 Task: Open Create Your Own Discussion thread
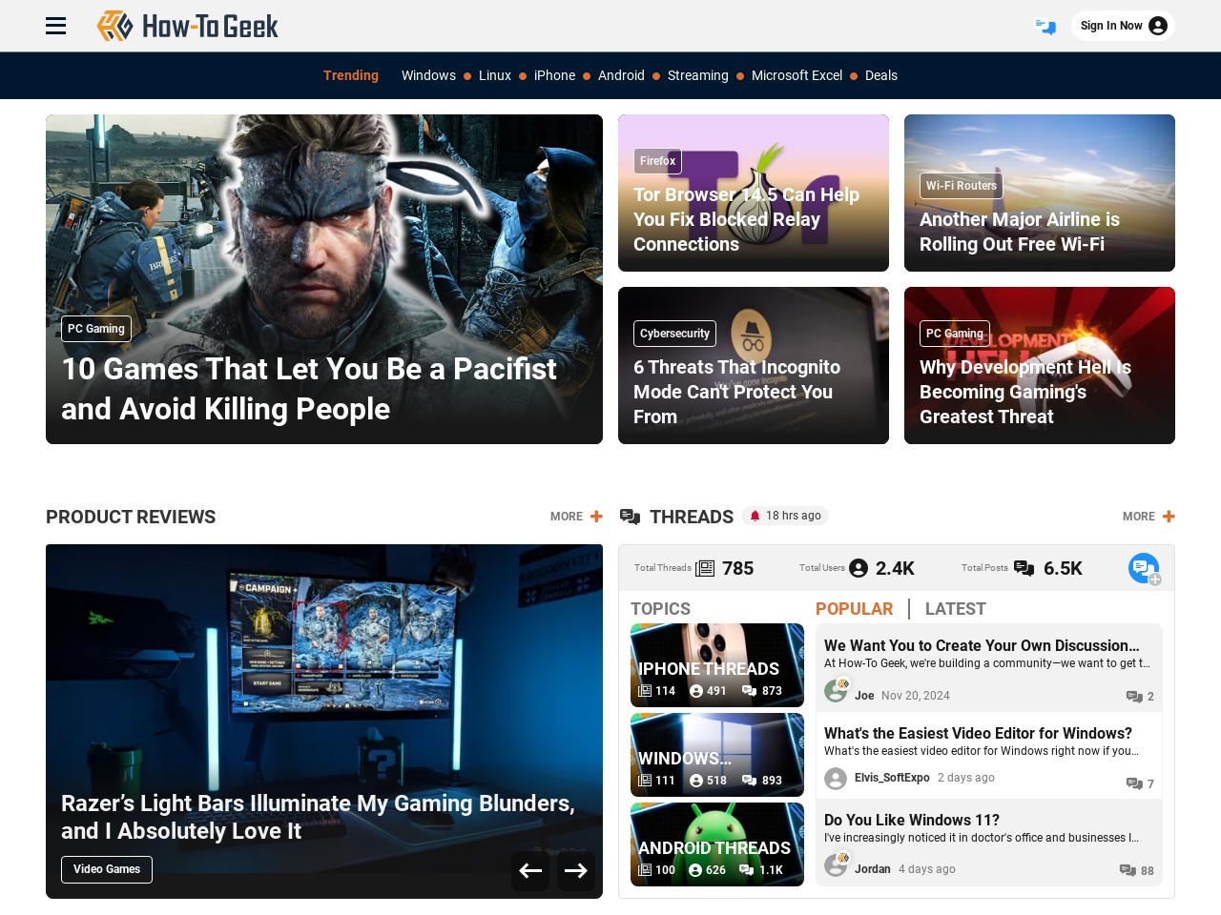point(982,645)
